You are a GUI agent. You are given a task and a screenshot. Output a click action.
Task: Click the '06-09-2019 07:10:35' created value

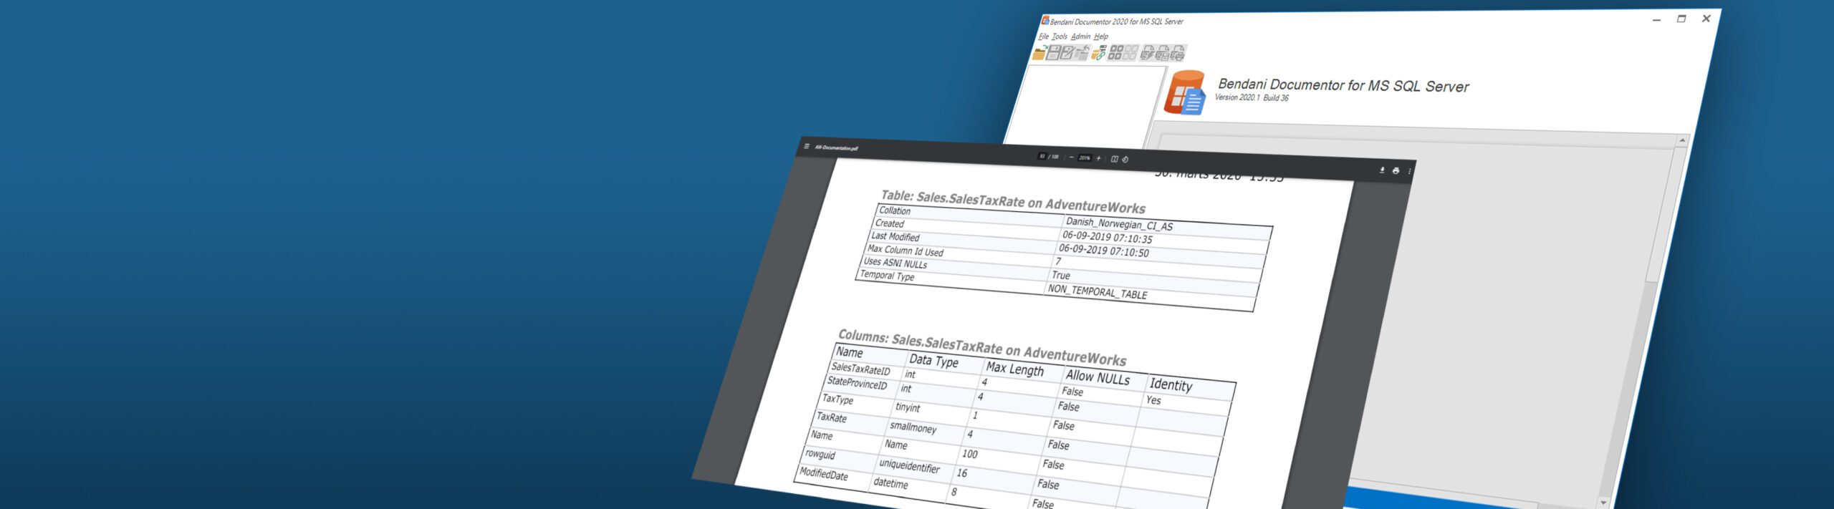1108,237
